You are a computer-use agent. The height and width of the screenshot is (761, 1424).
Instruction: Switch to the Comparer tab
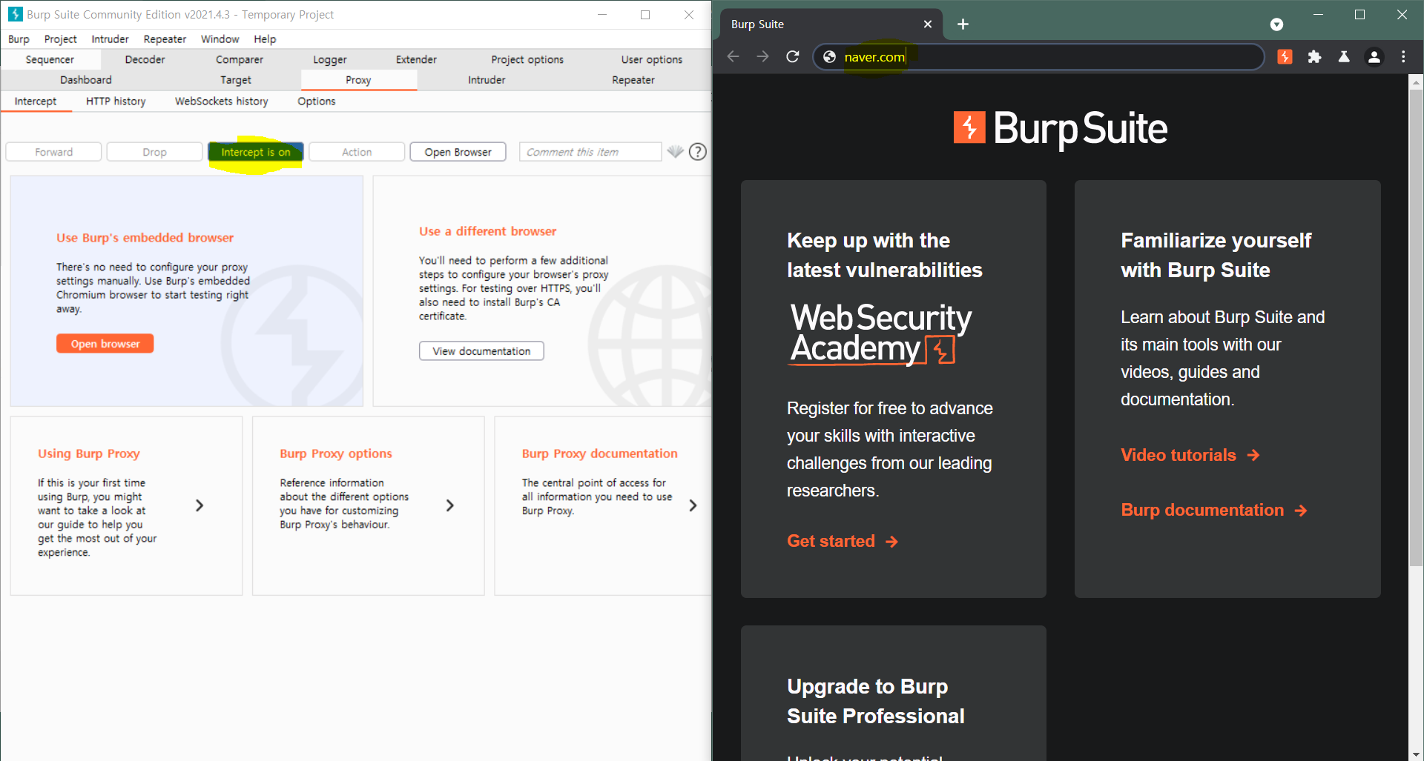(240, 60)
